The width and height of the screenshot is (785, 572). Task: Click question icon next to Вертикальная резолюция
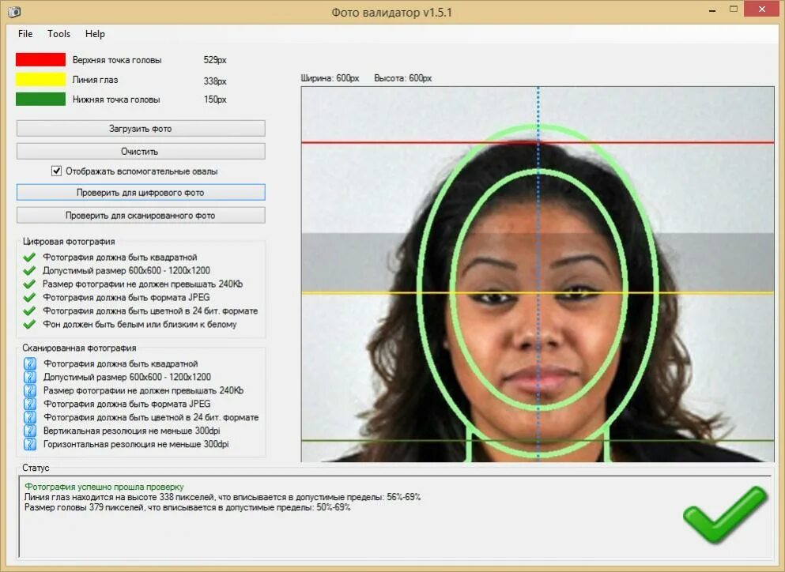click(30, 431)
